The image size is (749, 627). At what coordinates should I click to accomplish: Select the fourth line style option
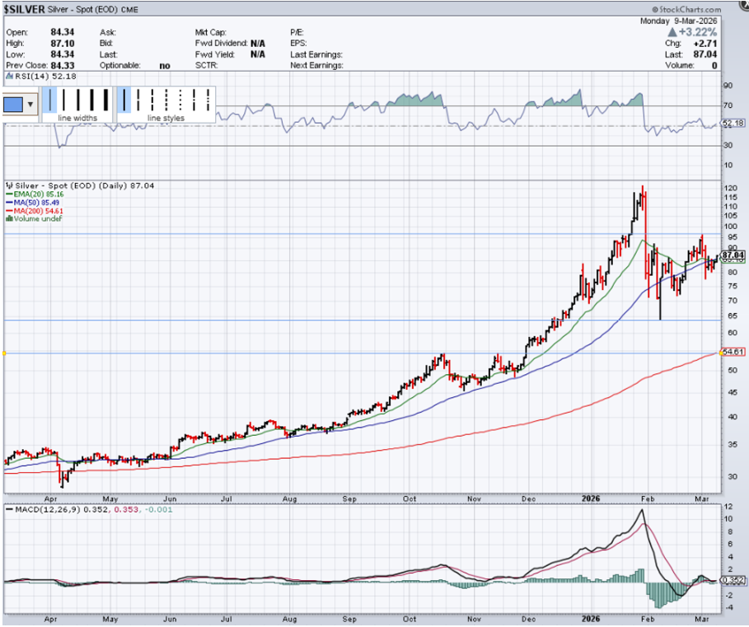(x=167, y=100)
